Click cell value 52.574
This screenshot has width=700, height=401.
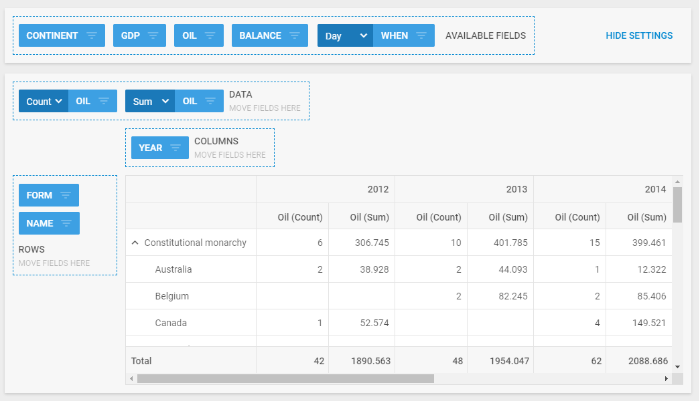pyautogui.click(x=374, y=323)
